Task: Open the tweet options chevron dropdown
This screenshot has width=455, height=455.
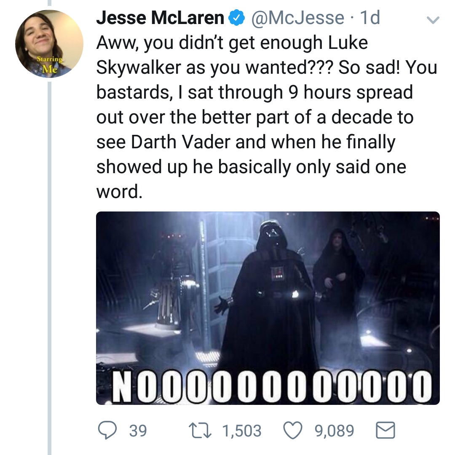Action: pos(433,20)
